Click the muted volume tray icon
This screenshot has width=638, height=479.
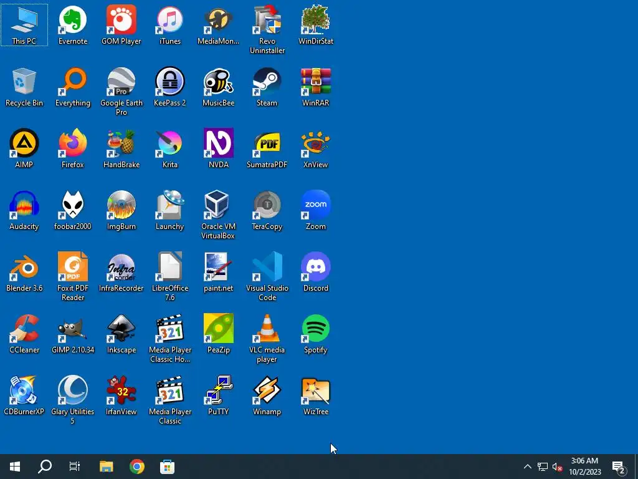click(558, 467)
